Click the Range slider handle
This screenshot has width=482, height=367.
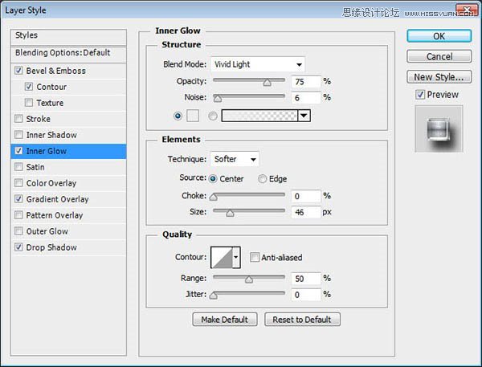coord(249,279)
